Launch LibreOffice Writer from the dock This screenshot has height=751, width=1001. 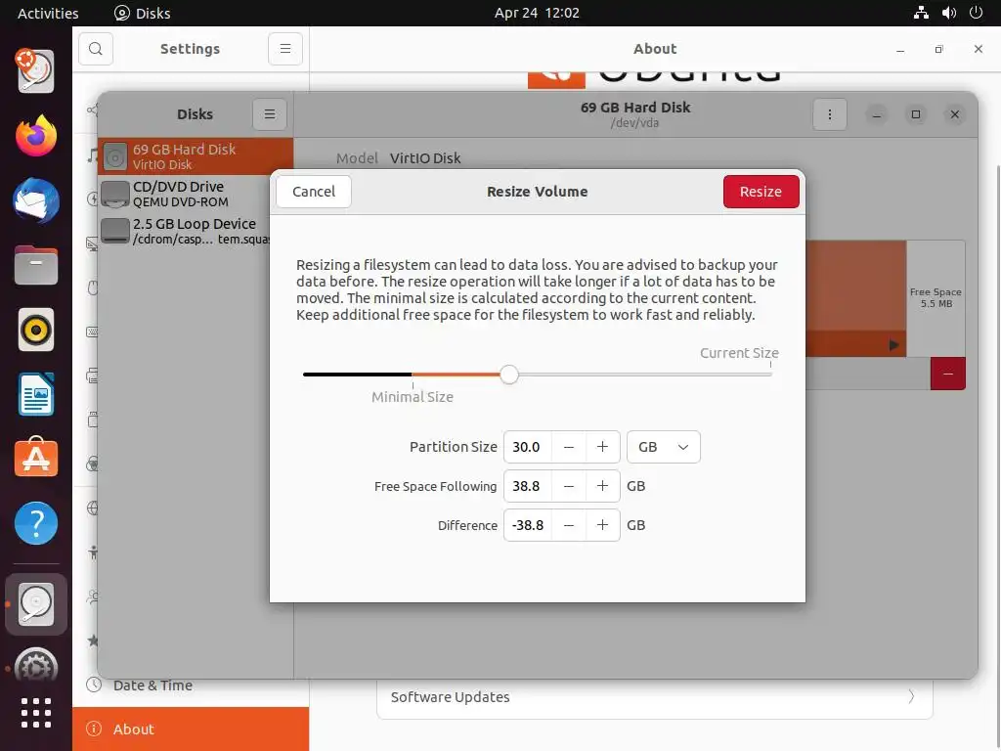(x=36, y=395)
